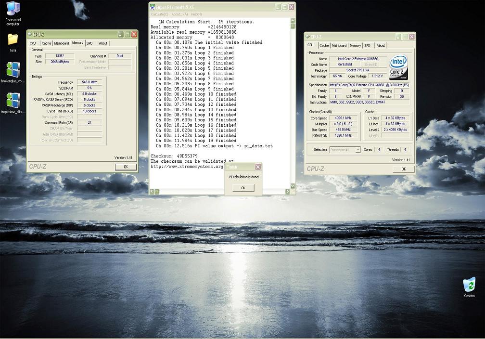The image size is (485, 339).
Task: Click left CPU-Z window title icon
Action: click(30, 34)
